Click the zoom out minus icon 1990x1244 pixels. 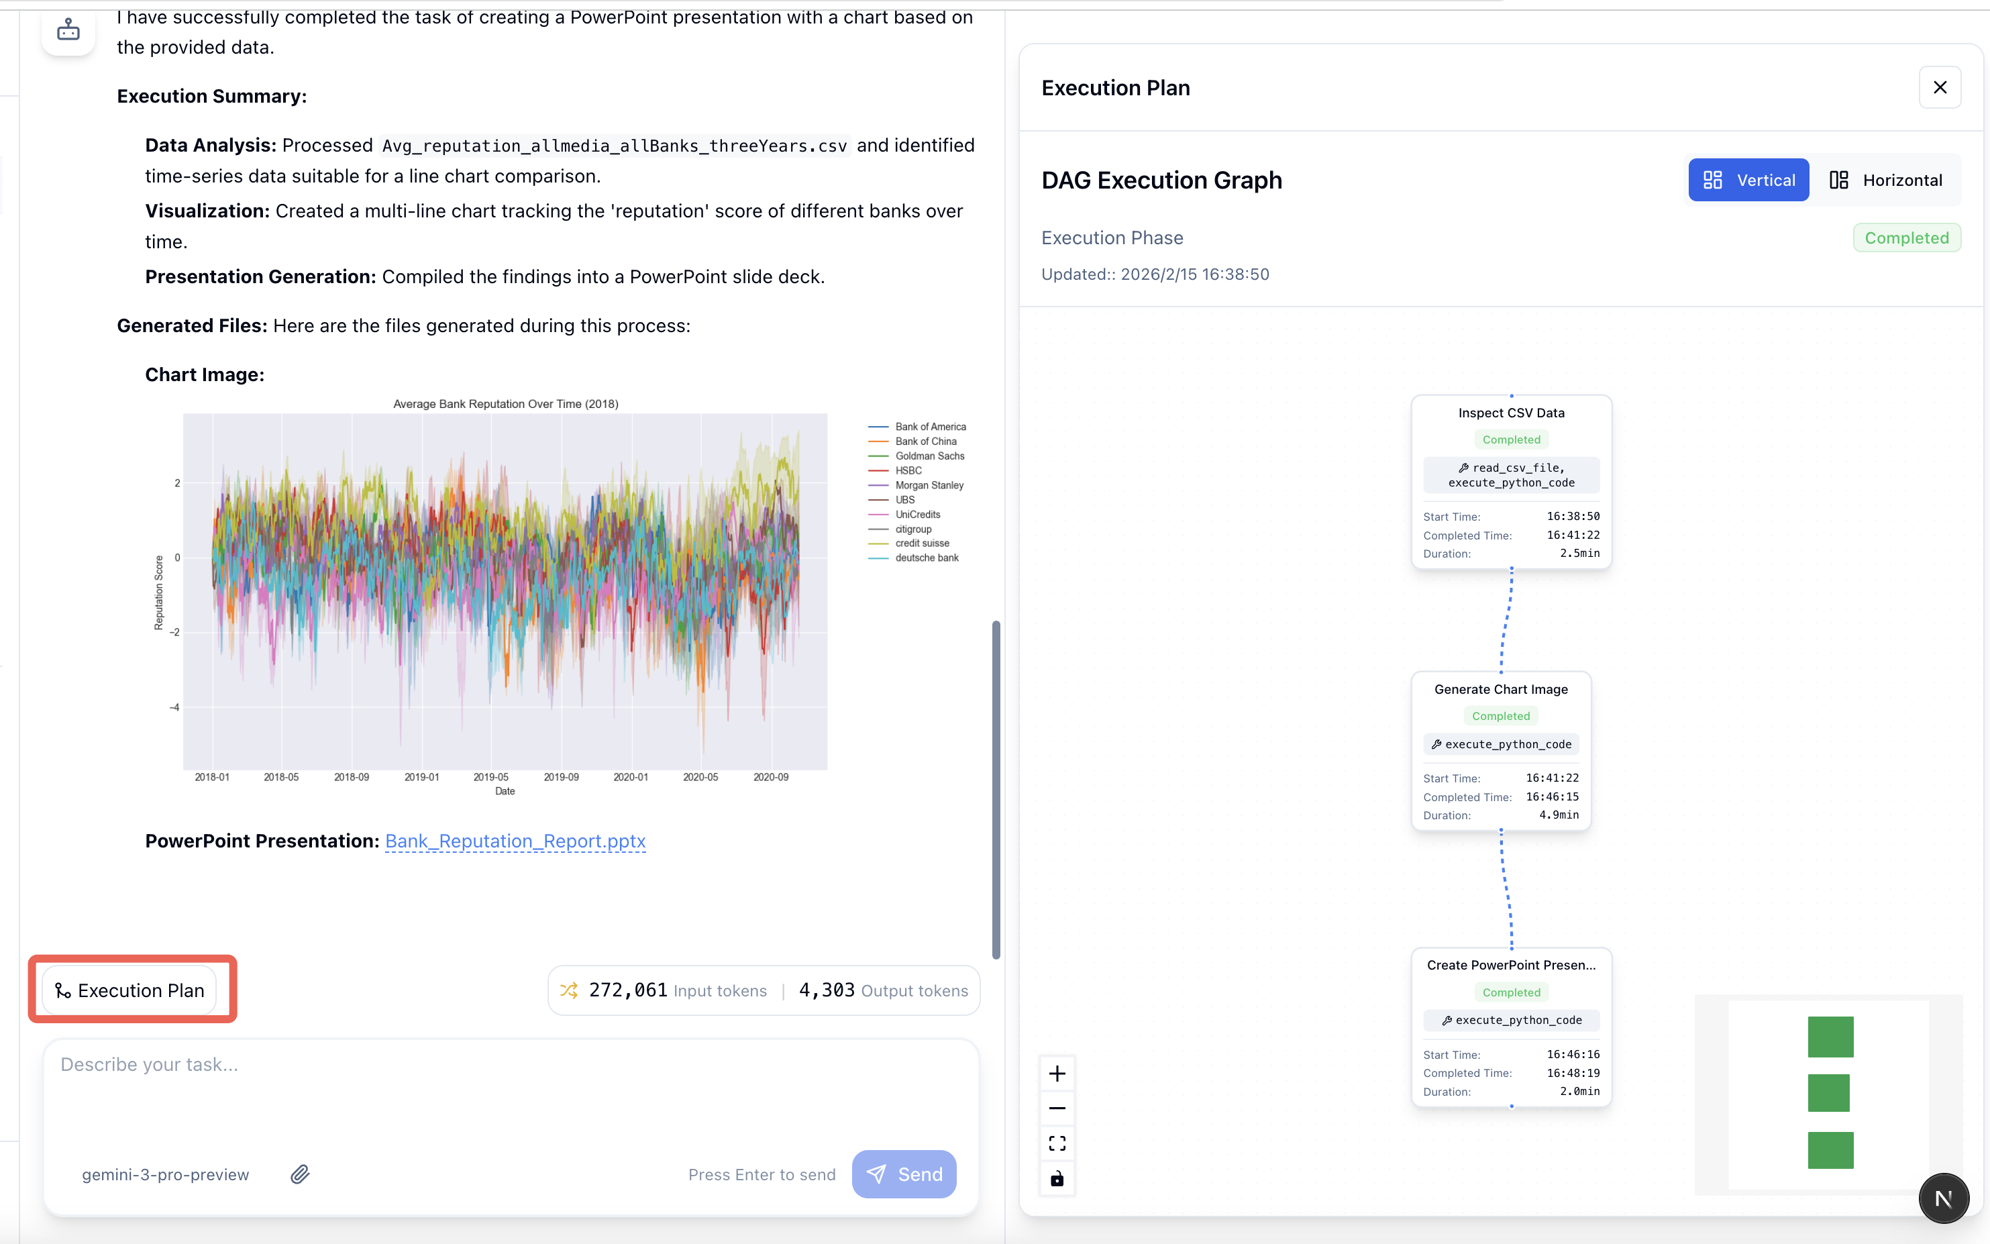pyautogui.click(x=1057, y=1108)
